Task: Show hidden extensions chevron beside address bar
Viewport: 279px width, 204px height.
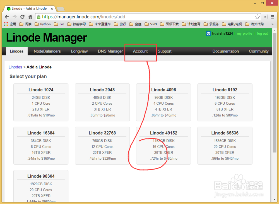Action: pyautogui.click(x=265, y=17)
